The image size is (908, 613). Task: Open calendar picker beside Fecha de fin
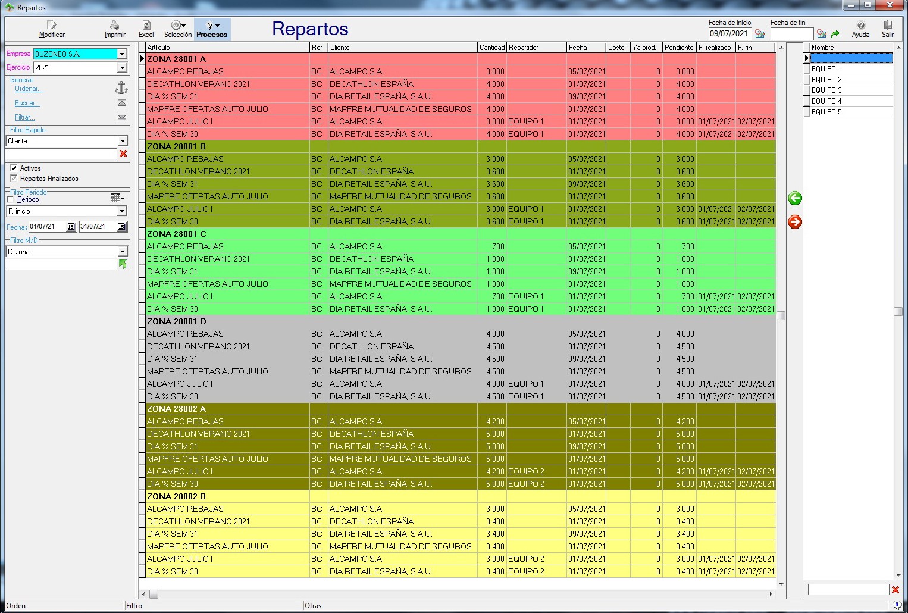pyautogui.click(x=822, y=34)
